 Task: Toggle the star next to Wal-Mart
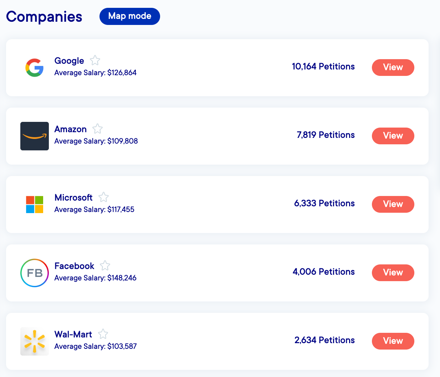point(103,334)
